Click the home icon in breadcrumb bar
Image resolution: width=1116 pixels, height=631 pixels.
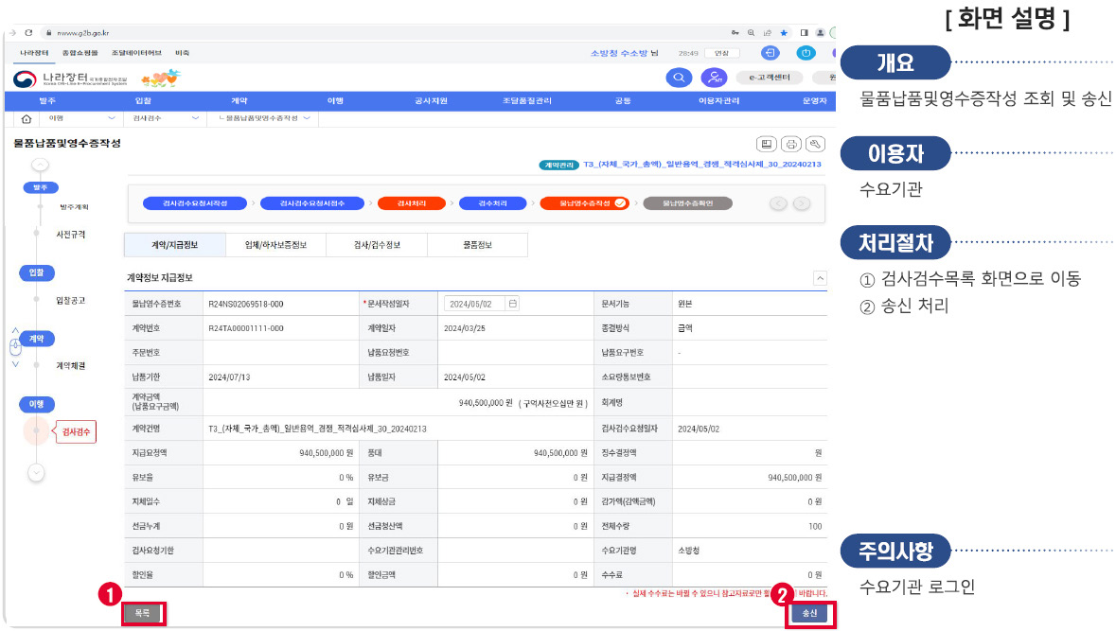coord(27,119)
